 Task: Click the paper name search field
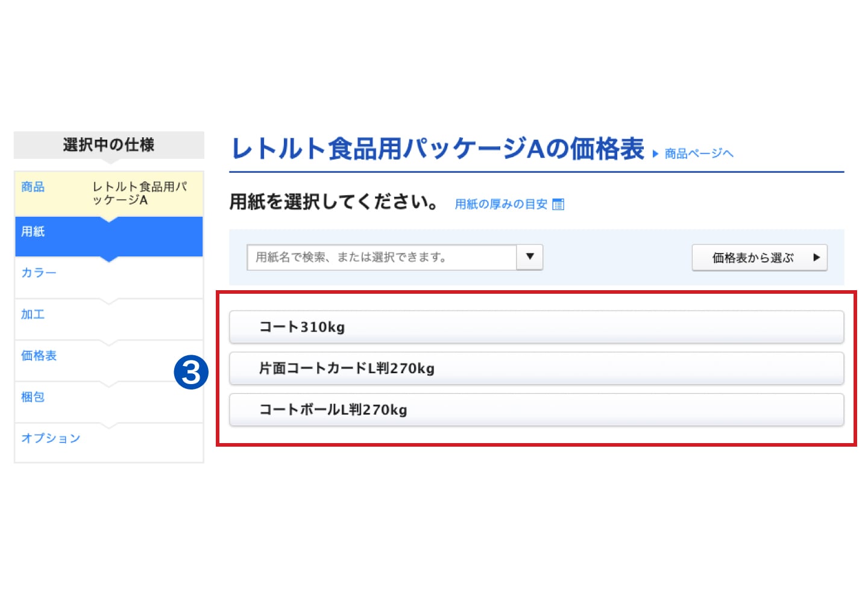tap(381, 257)
